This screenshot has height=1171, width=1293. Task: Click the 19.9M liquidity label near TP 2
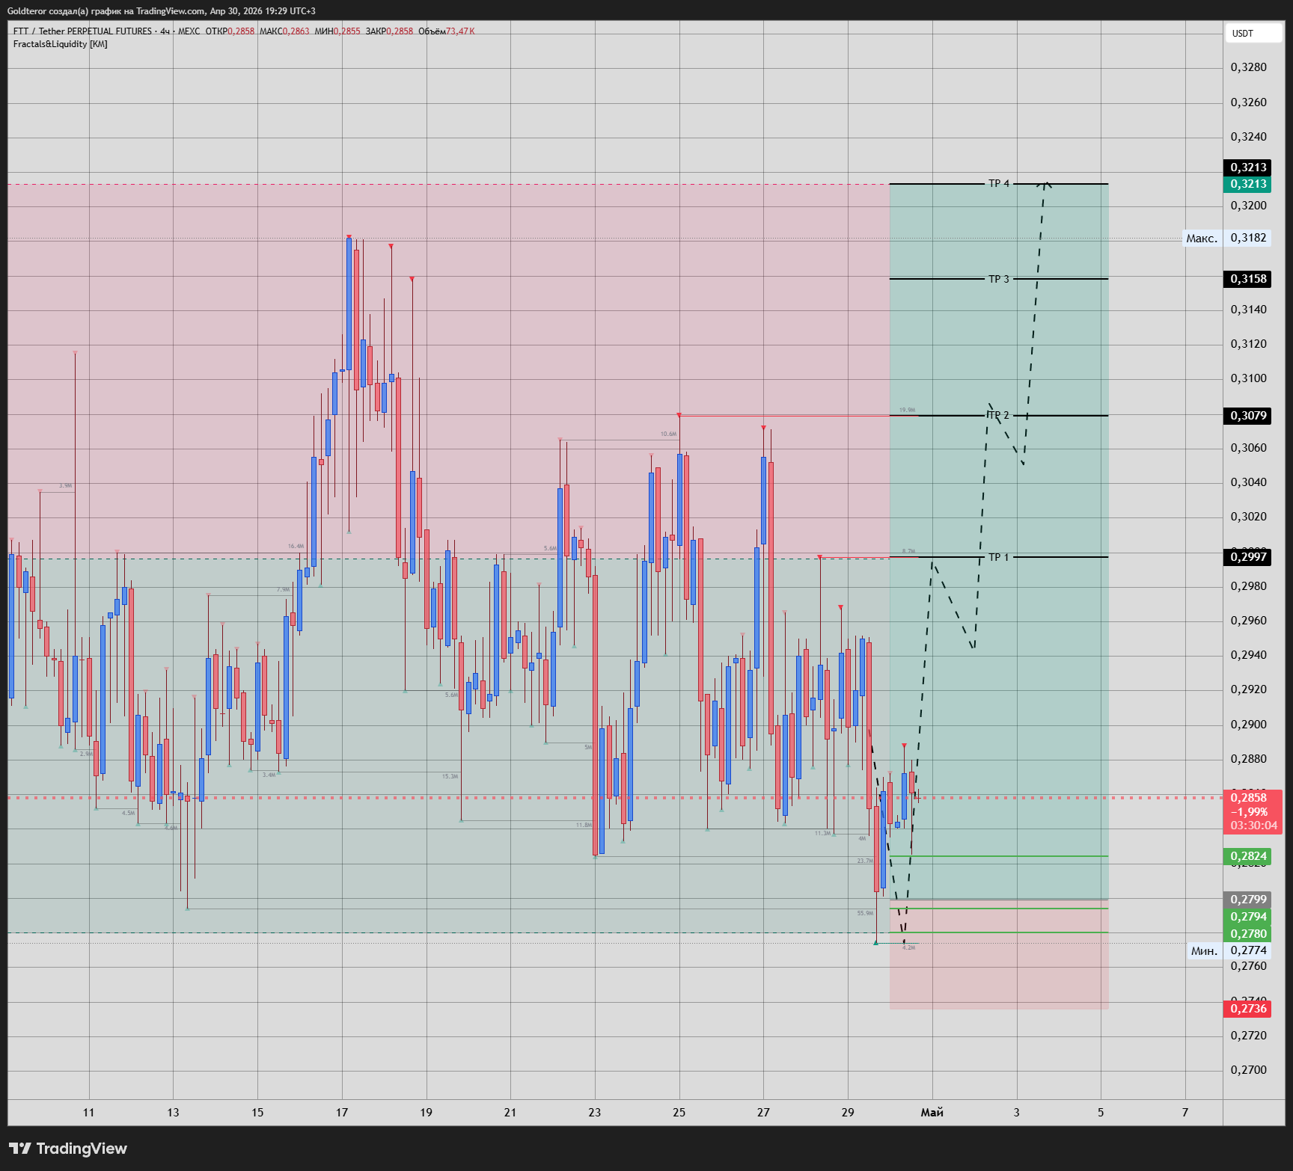pyautogui.click(x=907, y=410)
